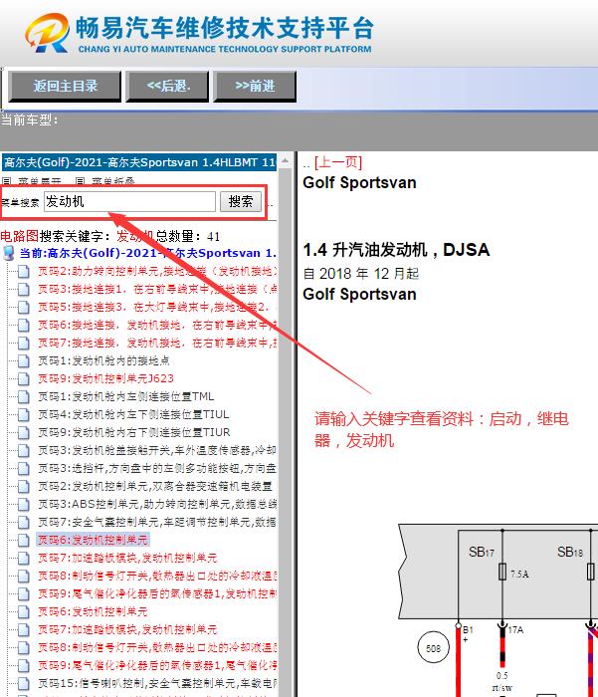Select 页码6:接地连接，发动机接地 entry

(157, 325)
